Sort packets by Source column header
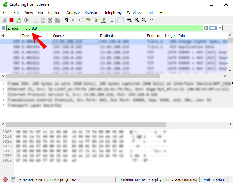Viewport: 233px width, 183px height. pyautogui.click(x=75, y=36)
